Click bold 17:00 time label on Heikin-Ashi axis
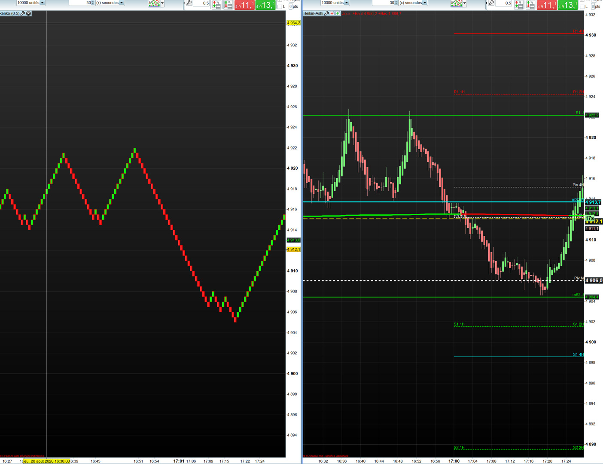603x464 pixels. [x=454, y=461]
